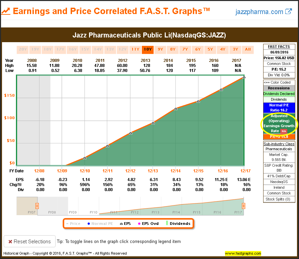Click the EPS marker at 12/13 on graph
The width and height of the screenshot is (299, 259).
153,123
